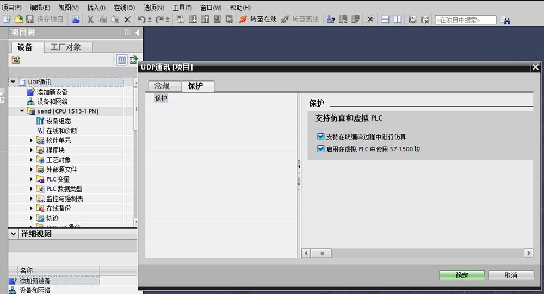544x294 pixels.
Task: Expand the 程序块 tree node
Action: pos(32,150)
